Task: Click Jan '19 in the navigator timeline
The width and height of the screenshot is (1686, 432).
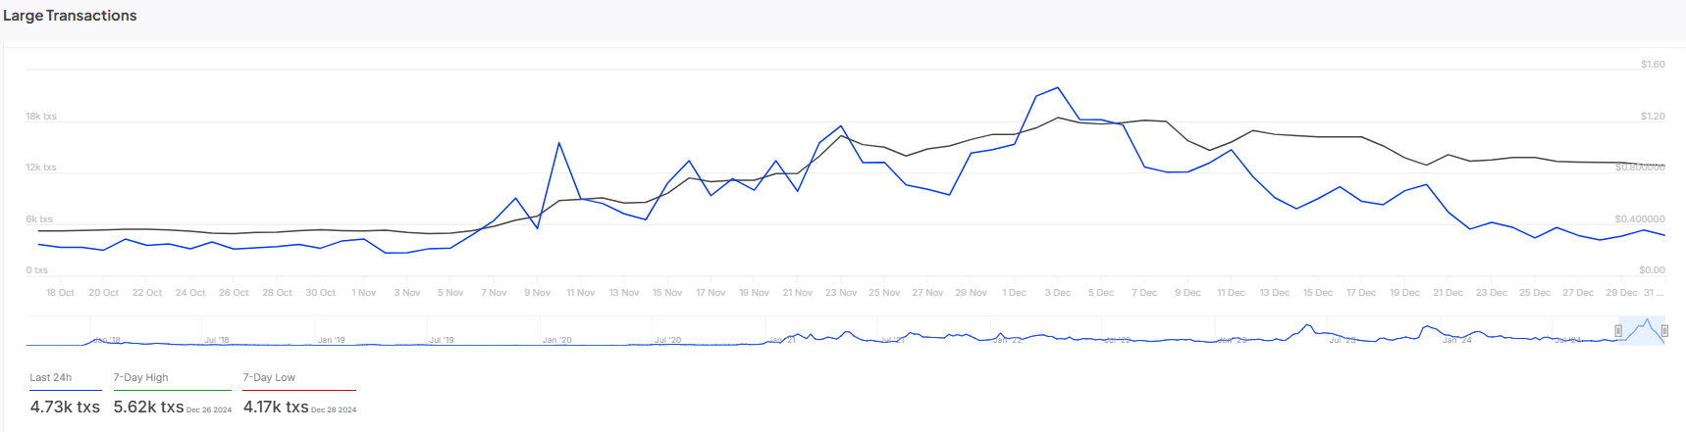Action: (331, 340)
